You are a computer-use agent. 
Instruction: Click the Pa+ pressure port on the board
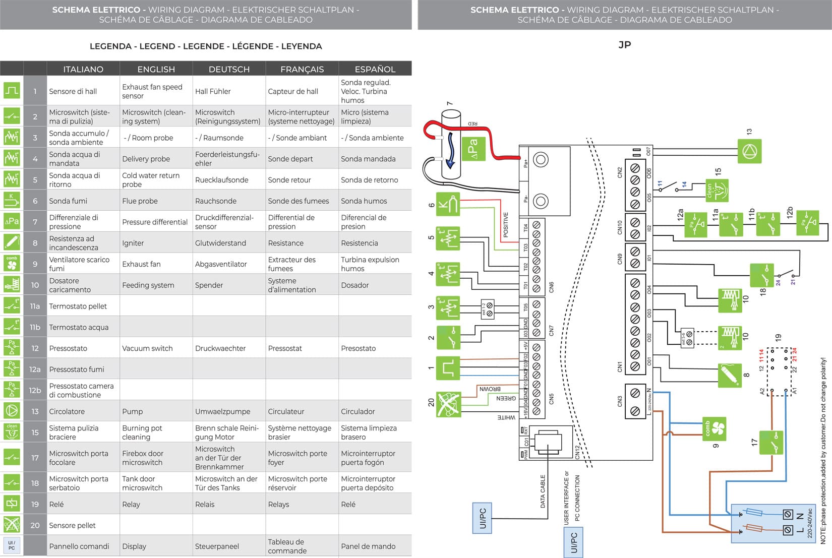pyautogui.click(x=541, y=160)
